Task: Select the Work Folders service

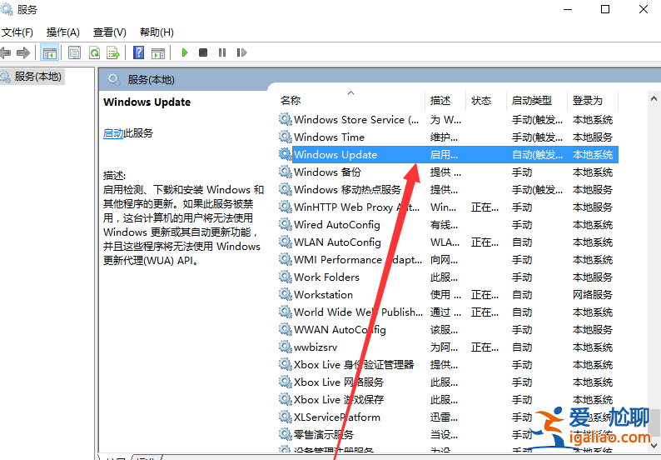Action: click(448, 277)
